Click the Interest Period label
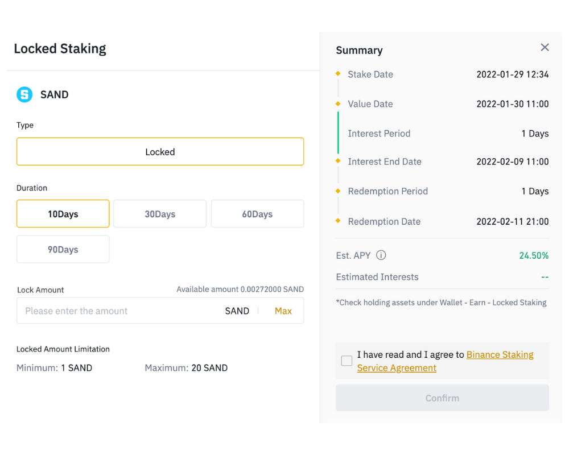The width and height of the screenshot is (569, 455). (x=379, y=134)
